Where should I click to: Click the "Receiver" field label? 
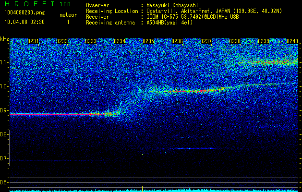(97, 17)
